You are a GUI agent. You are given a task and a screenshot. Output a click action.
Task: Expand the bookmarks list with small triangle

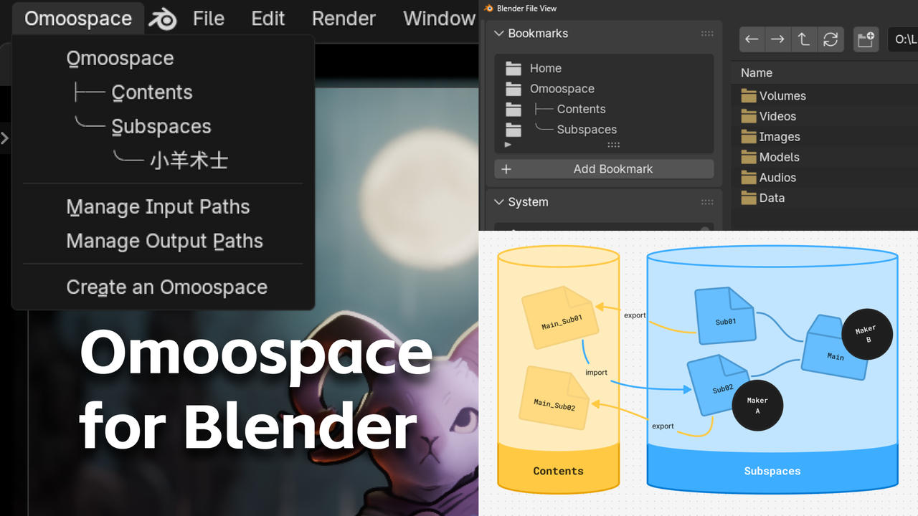click(508, 145)
